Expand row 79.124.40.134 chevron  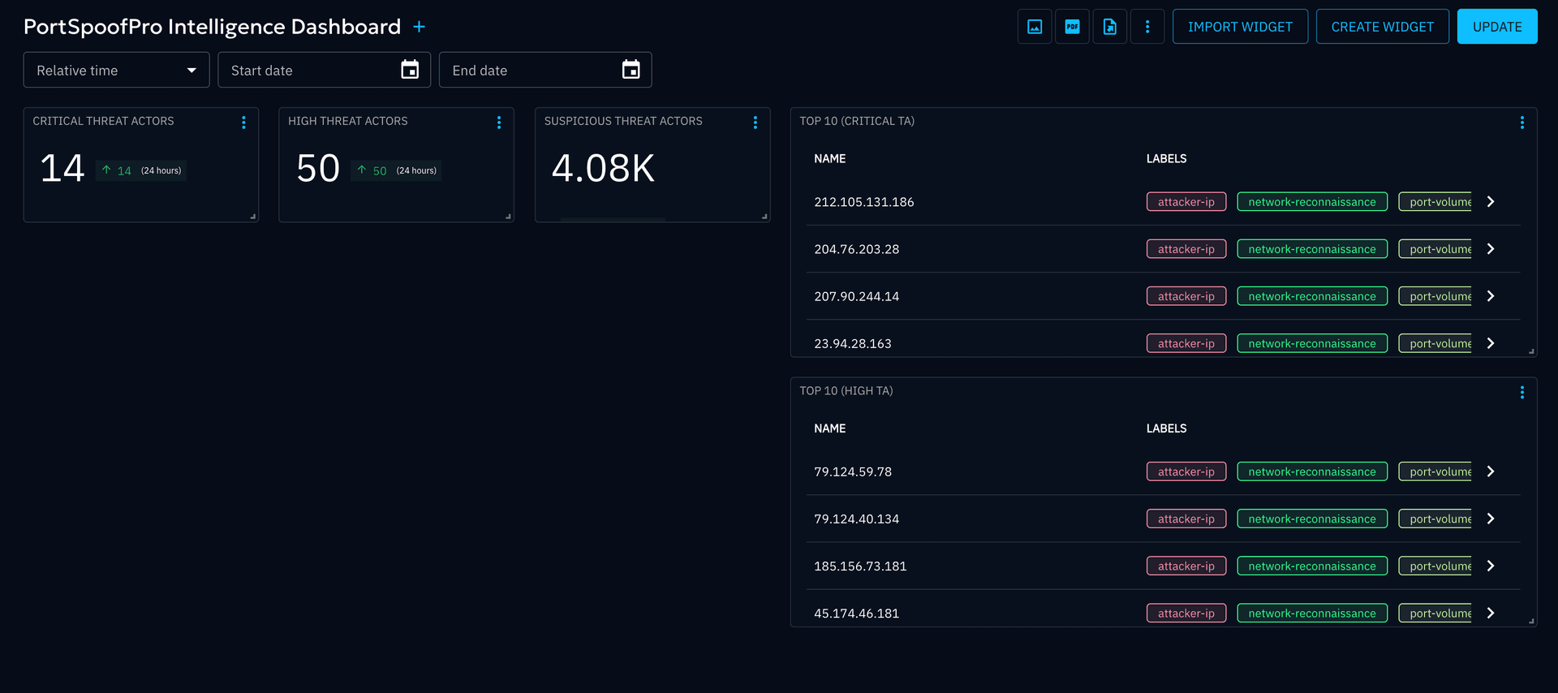(1491, 519)
